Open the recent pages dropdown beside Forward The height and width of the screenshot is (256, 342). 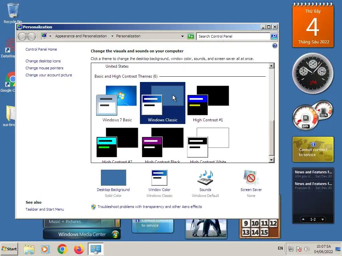tap(38, 37)
